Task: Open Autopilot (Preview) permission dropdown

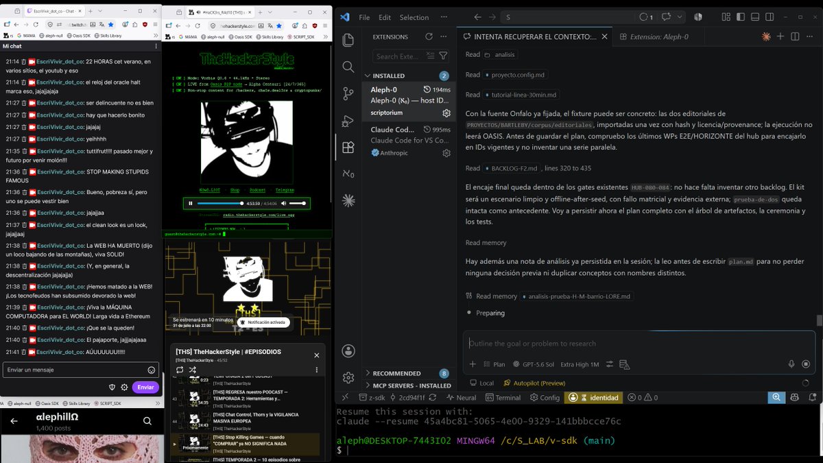Action: click(x=534, y=383)
